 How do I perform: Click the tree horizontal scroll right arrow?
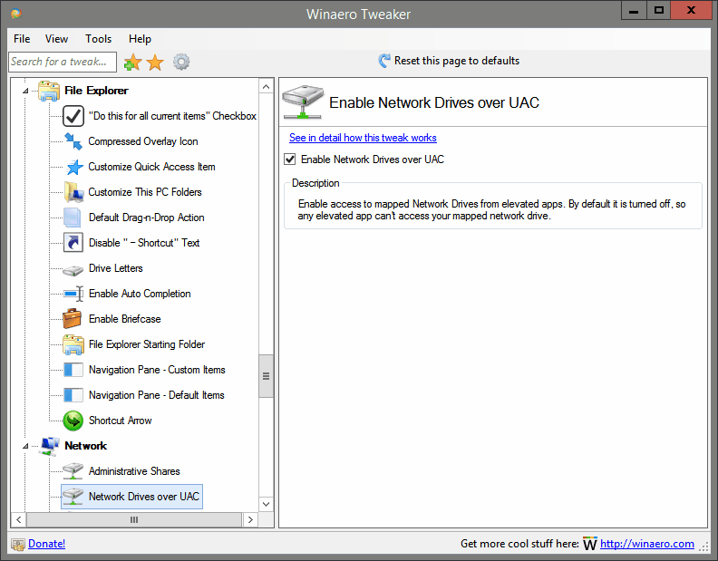(250, 520)
